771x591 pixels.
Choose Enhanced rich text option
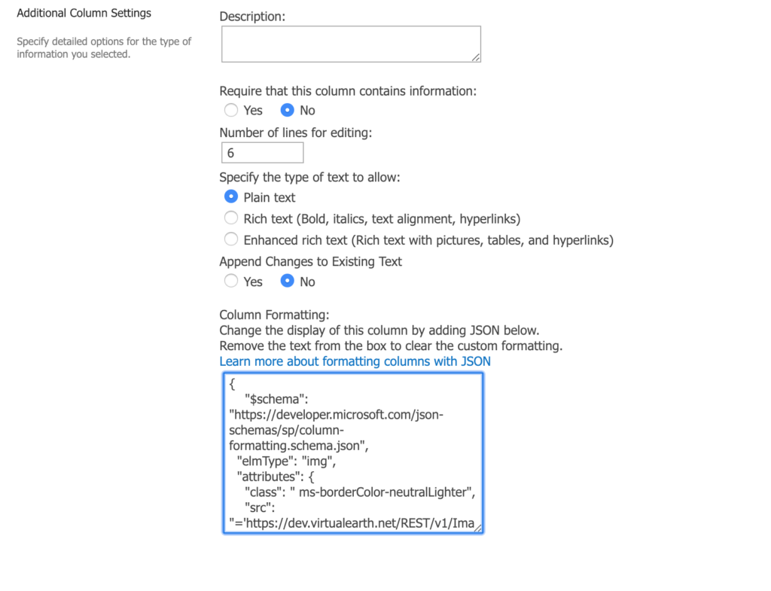[231, 239]
